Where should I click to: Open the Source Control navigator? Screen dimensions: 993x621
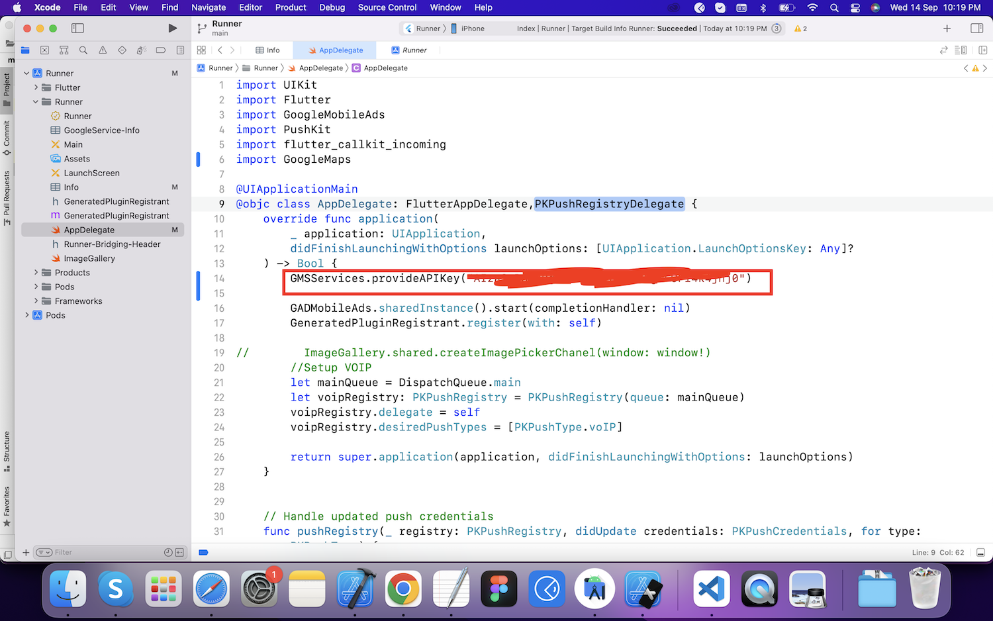tap(44, 50)
